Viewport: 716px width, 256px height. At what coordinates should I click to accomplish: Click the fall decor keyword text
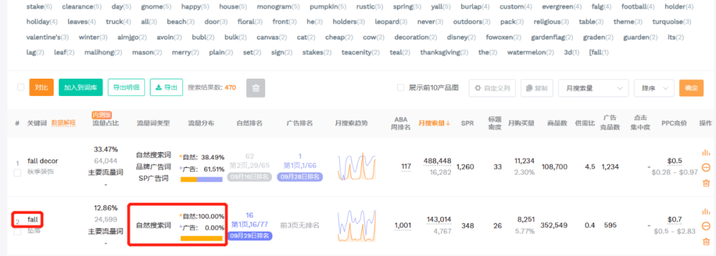(42, 161)
